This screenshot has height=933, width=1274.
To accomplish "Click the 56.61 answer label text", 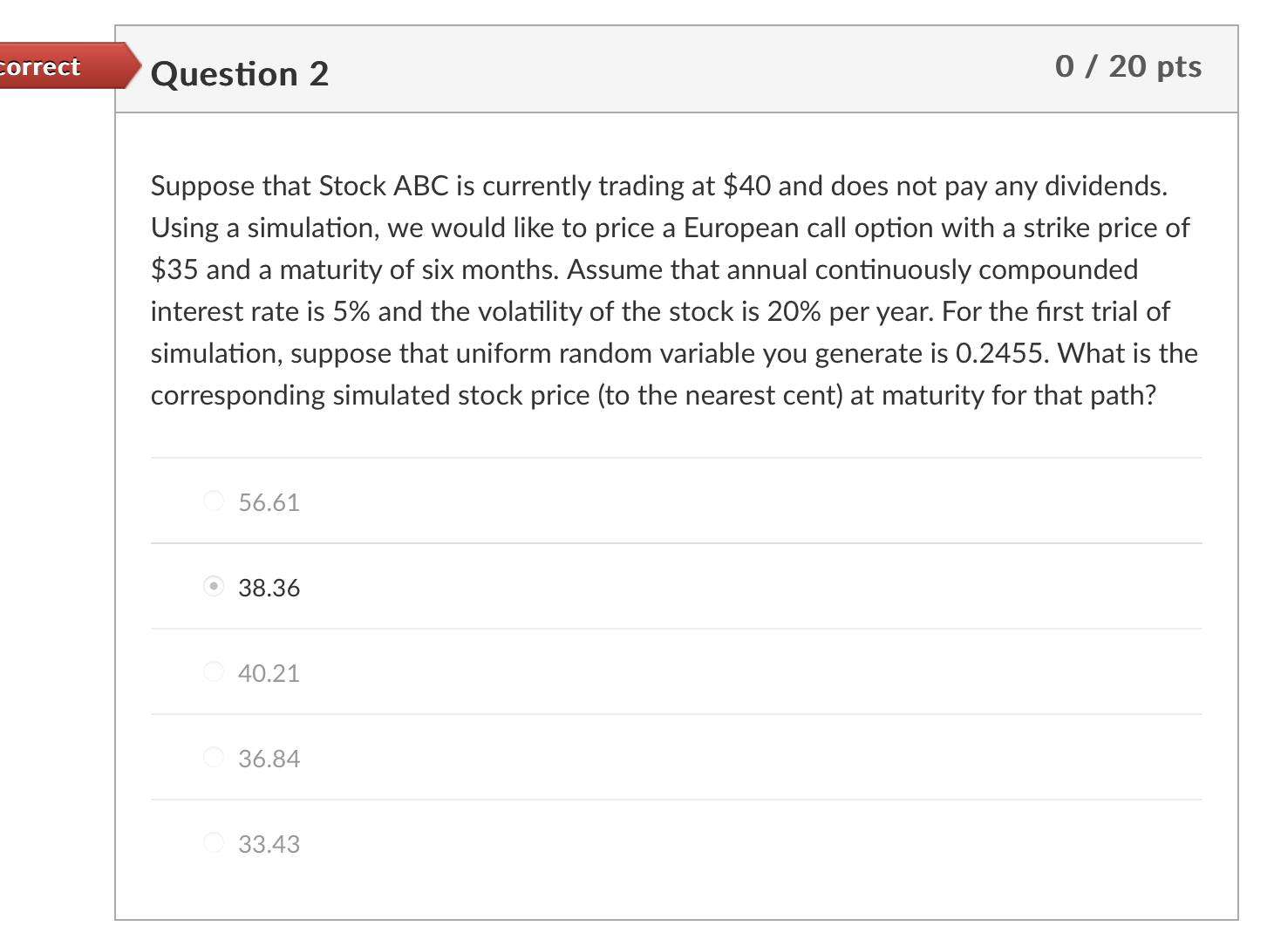I will click(x=269, y=503).
